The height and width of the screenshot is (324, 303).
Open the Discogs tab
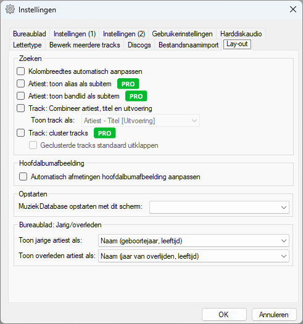[139, 45]
